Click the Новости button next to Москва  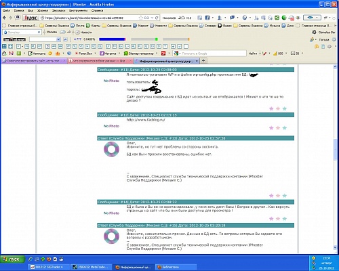point(84,33)
